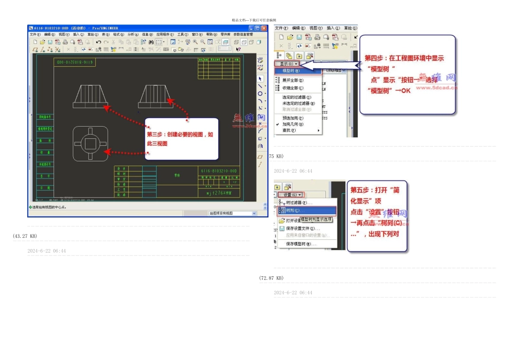
Task: Click the vertical scrollbar beside the message area
Action: 265,206
